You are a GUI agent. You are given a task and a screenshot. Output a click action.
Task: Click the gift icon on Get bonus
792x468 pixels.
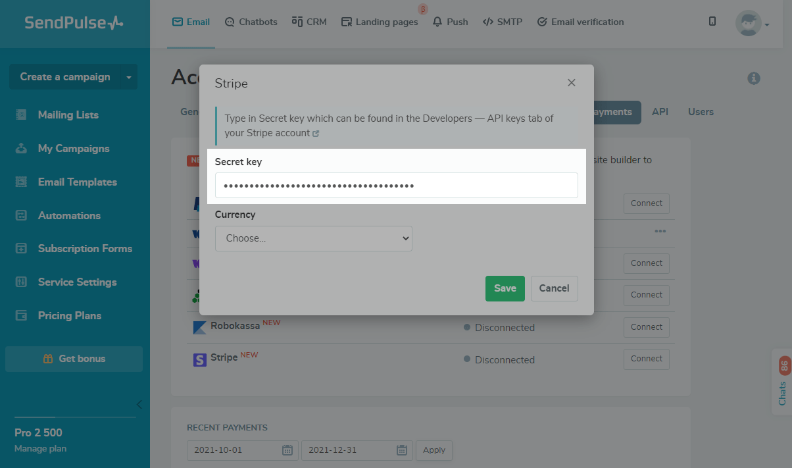(x=47, y=359)
